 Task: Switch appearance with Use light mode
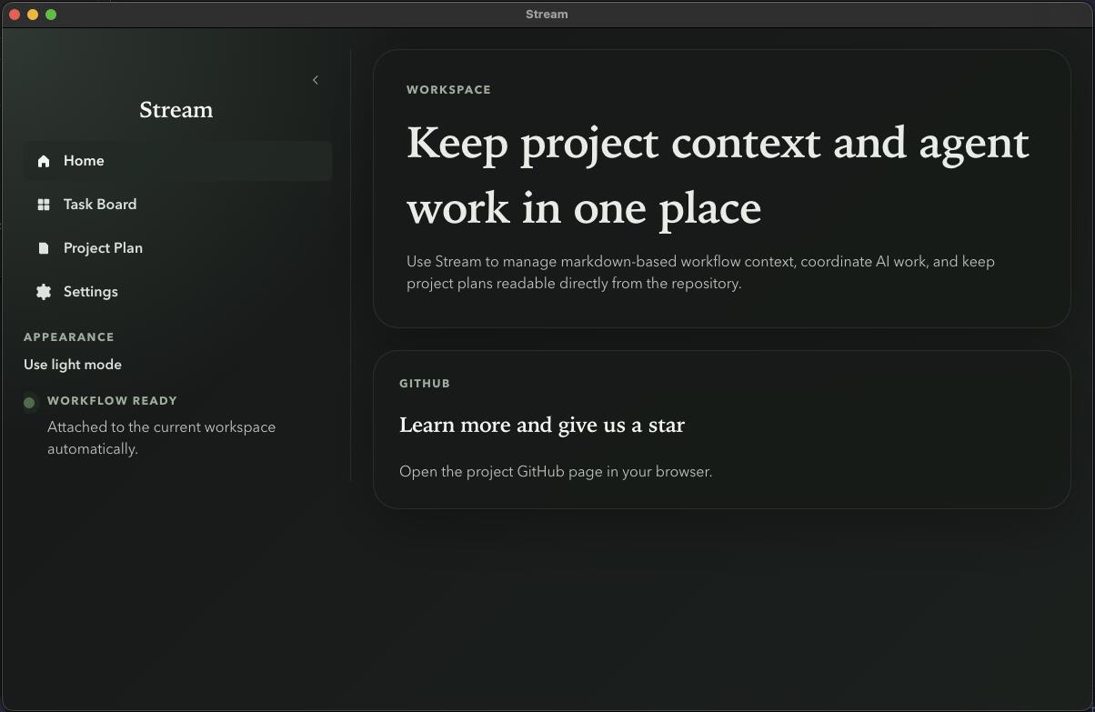click(x=73, y=365)
